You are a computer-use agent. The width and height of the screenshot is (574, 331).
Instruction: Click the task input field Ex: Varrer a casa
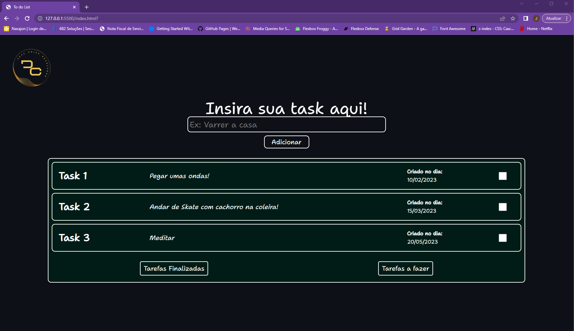[286, 125]
